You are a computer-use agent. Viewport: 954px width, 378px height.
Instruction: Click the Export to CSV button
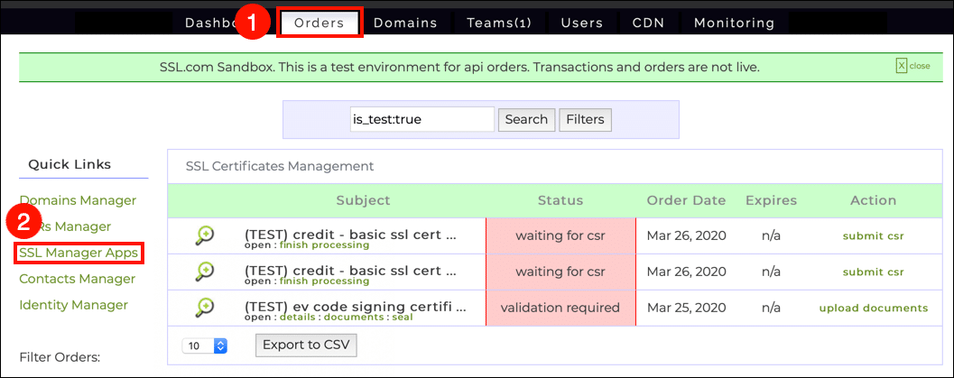point(307,345)
